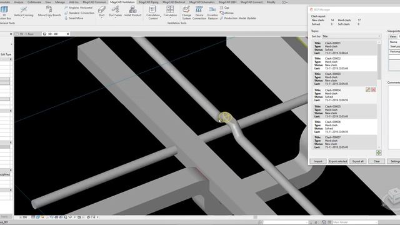Click the Cap tool
The height and width of the screenshot is (225, 400).
click(224, 7)
